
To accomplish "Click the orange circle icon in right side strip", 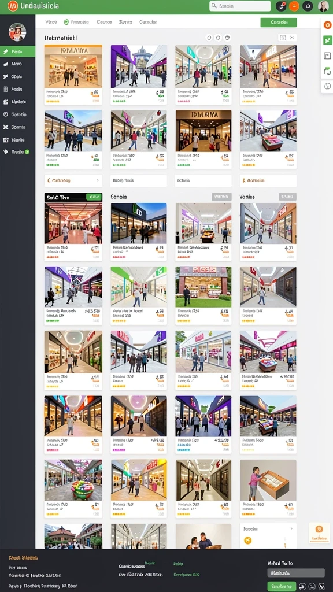I will pyautogui.click(x=327, y=25).
